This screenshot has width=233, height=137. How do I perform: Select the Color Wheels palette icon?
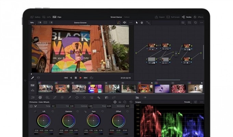click(40, 97)
